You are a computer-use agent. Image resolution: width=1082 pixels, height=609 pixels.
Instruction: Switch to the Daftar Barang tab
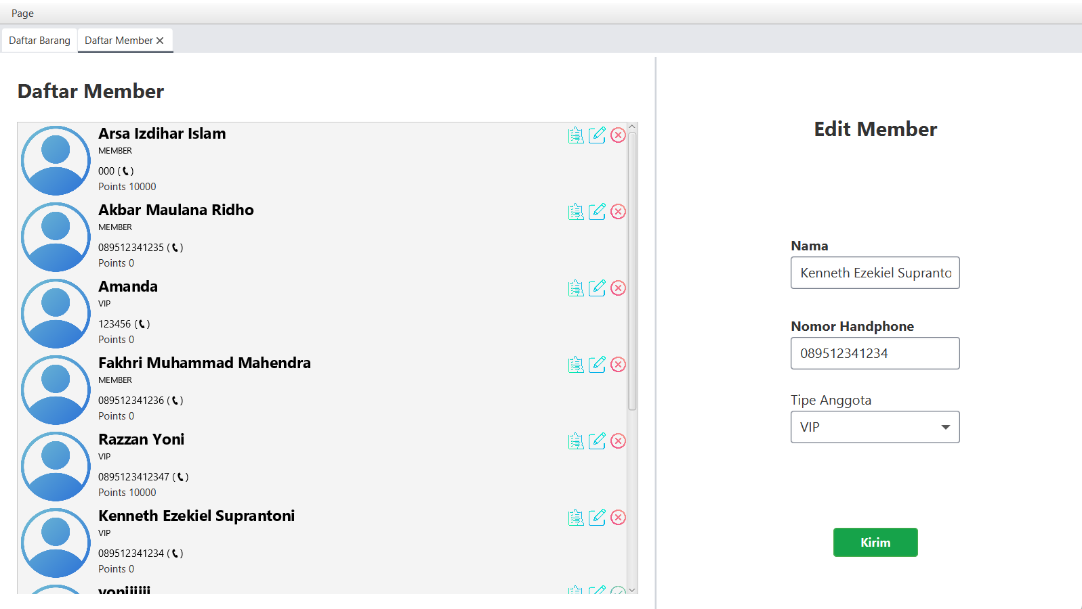click(x=39, y=41)
